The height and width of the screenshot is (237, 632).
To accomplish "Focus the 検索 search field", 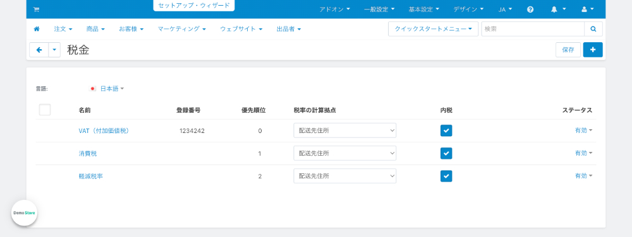I will coord(533,29).
